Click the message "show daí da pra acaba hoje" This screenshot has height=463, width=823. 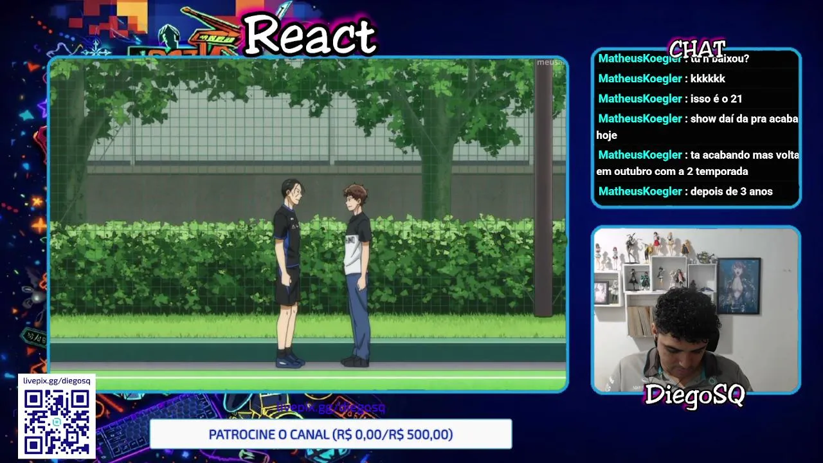(x=698, y=127)
